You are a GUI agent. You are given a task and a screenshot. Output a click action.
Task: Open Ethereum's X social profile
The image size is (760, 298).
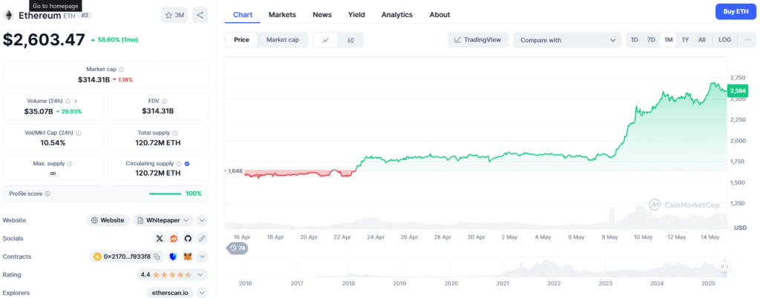click(x=160, y=239)
